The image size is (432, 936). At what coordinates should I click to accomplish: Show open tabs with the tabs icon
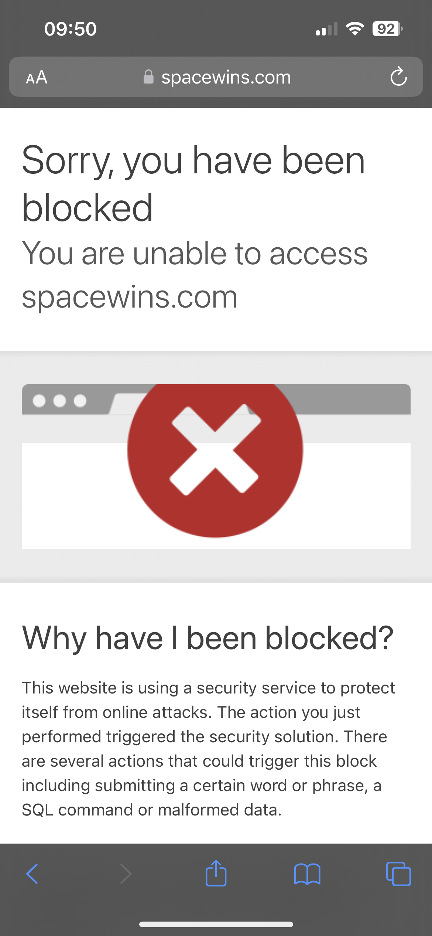398,874
